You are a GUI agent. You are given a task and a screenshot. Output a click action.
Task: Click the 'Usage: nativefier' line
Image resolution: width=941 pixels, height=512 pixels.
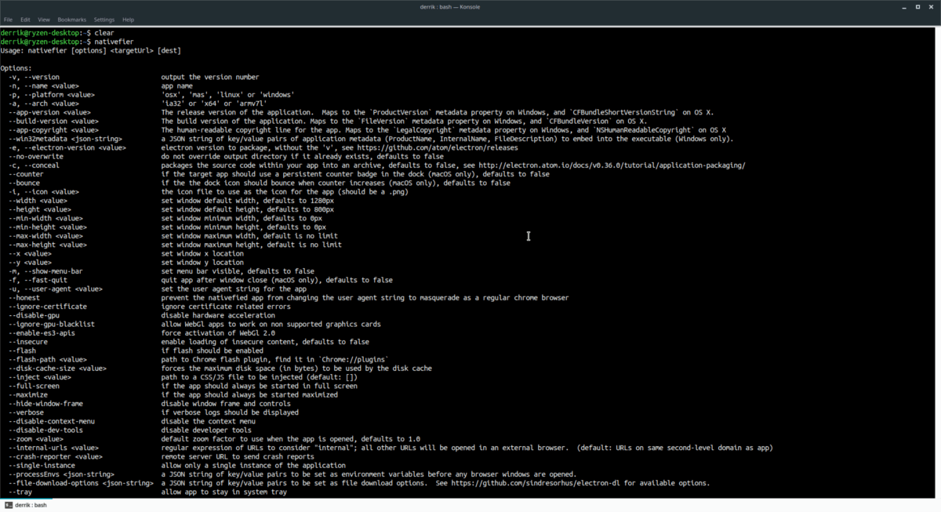tap(91, 50)
